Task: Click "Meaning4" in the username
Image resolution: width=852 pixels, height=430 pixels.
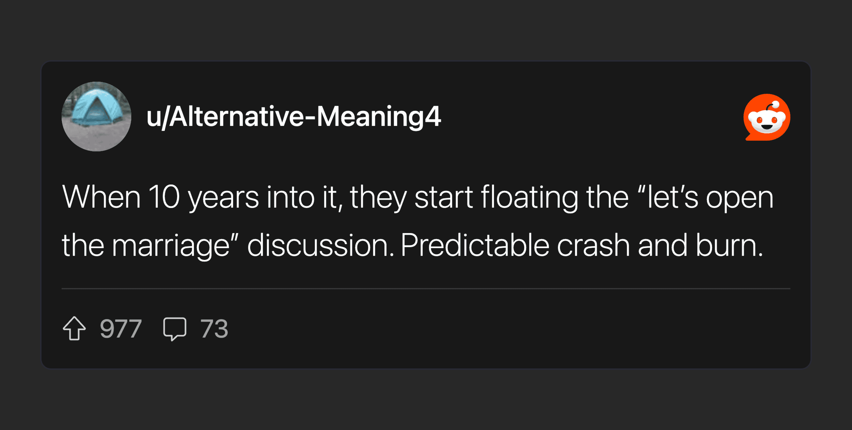Action: point(379,117)
